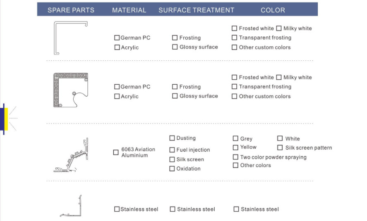The image size is (367, 221).
Task: Click the COLOR column header
Action: pos(273,10)
